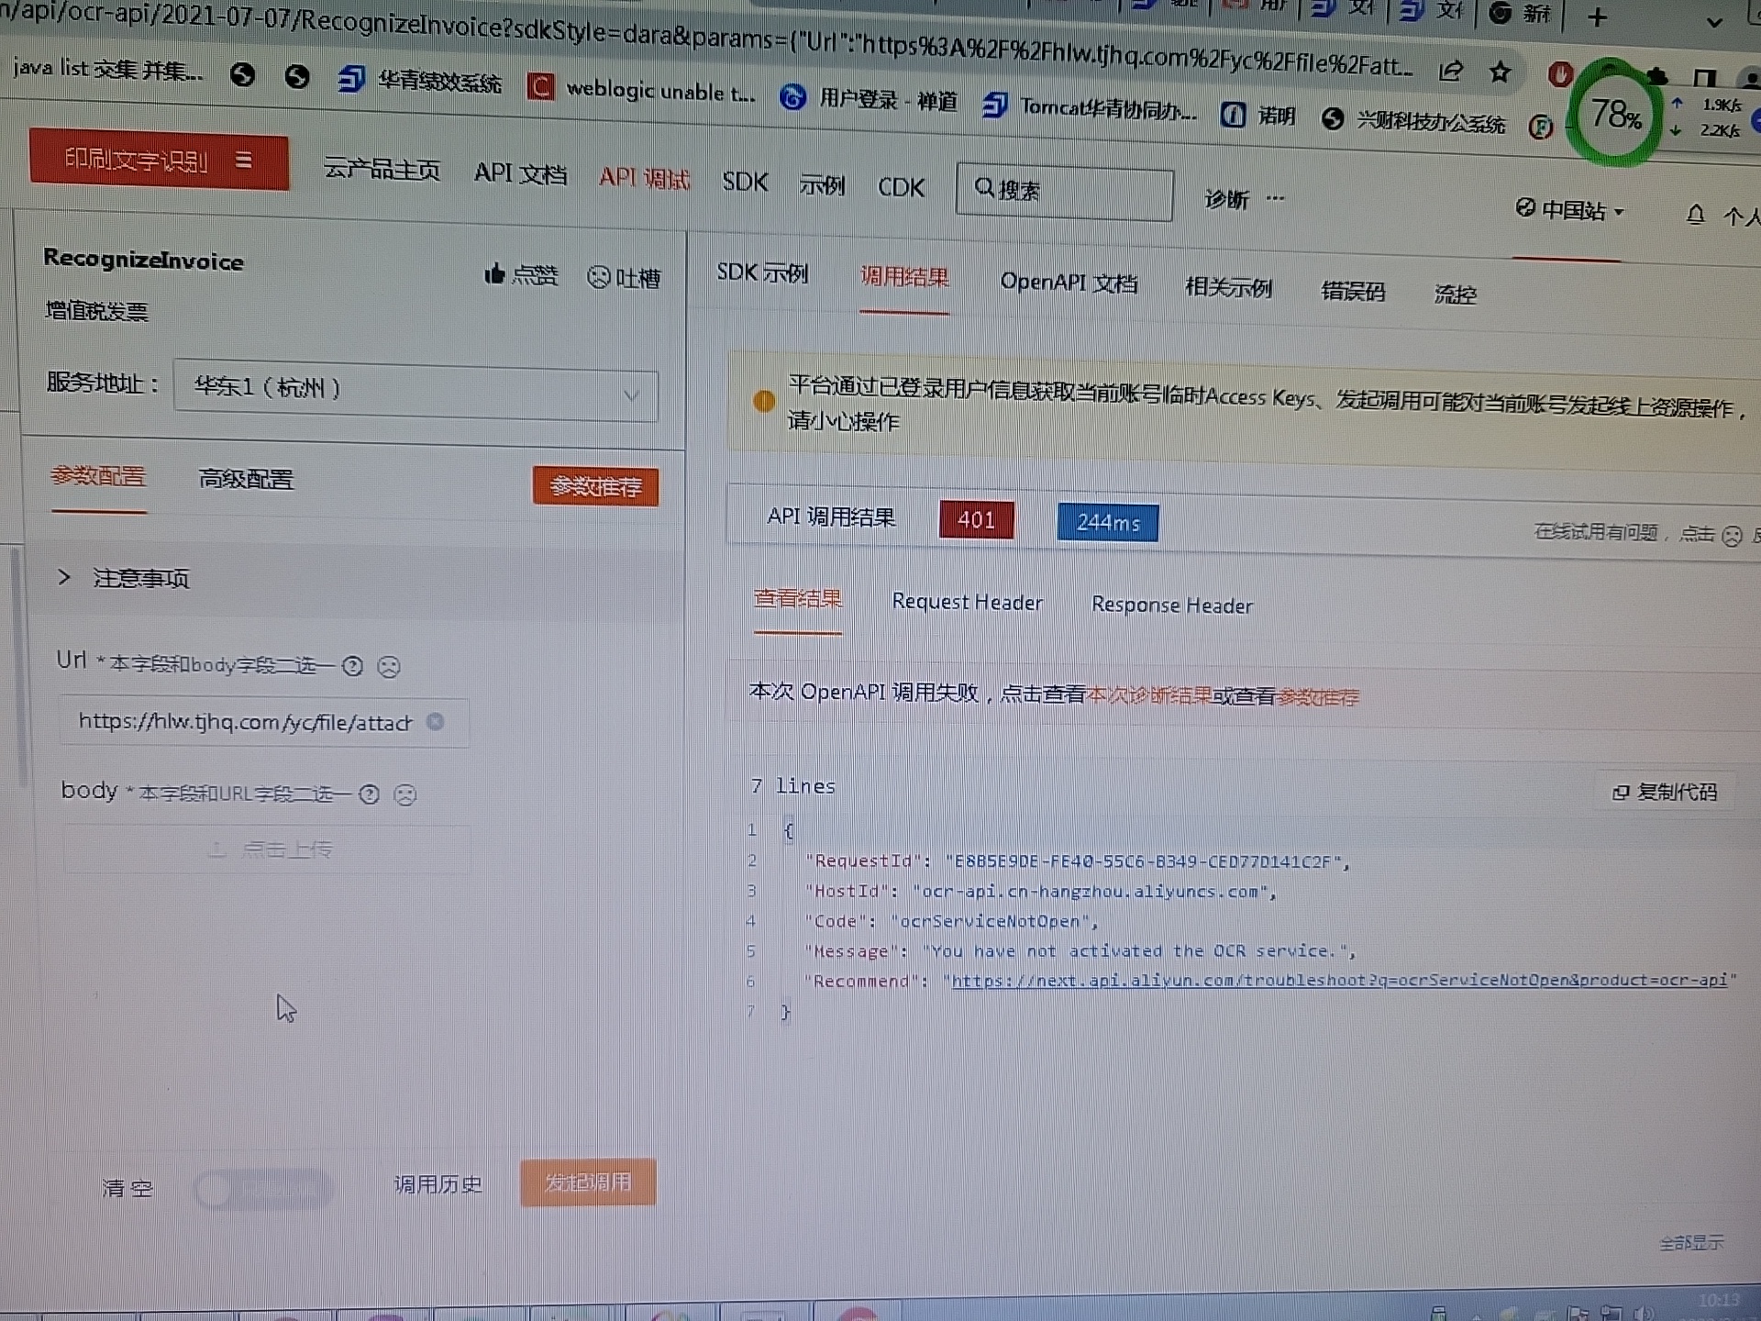Open the weblogic unable bookmark

tap(641, 89)
